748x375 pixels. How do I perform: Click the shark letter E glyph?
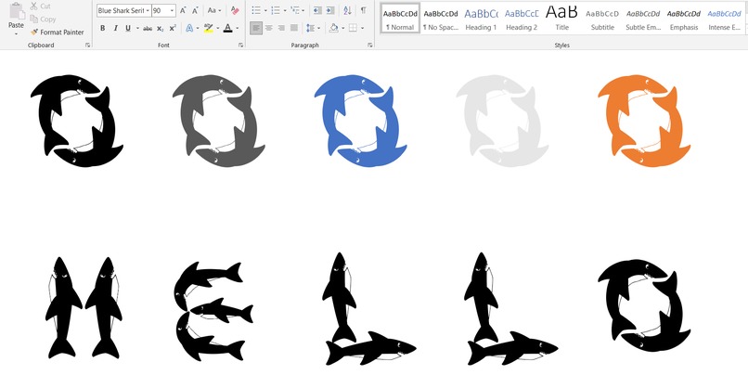pyautogui.click(x=213, y=311)
